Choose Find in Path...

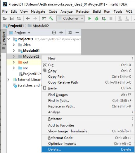click(x=88, y=100)
